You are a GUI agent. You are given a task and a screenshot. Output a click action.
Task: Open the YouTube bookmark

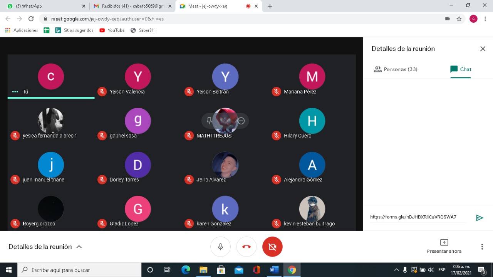pyautogui.click(x=112, y=30)
